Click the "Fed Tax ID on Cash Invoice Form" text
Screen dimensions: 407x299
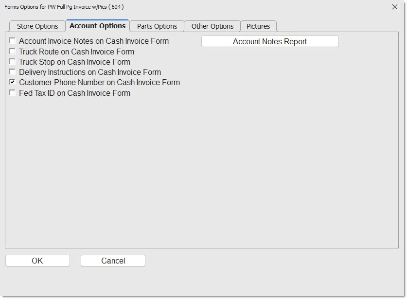pyautogui.click(x=74, y=93)
